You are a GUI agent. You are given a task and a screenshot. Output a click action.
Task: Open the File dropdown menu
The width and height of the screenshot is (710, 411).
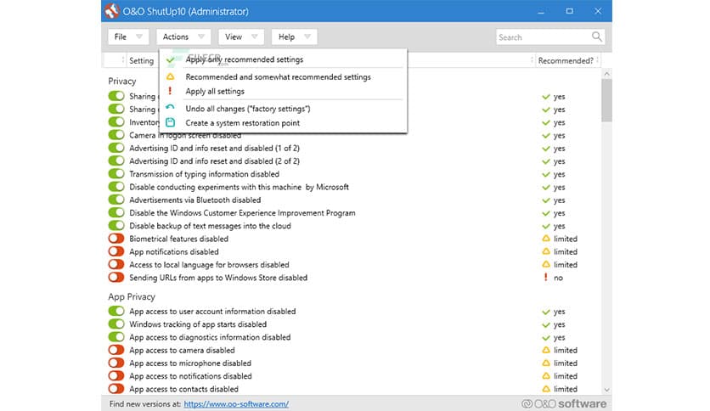click(128, 37)
